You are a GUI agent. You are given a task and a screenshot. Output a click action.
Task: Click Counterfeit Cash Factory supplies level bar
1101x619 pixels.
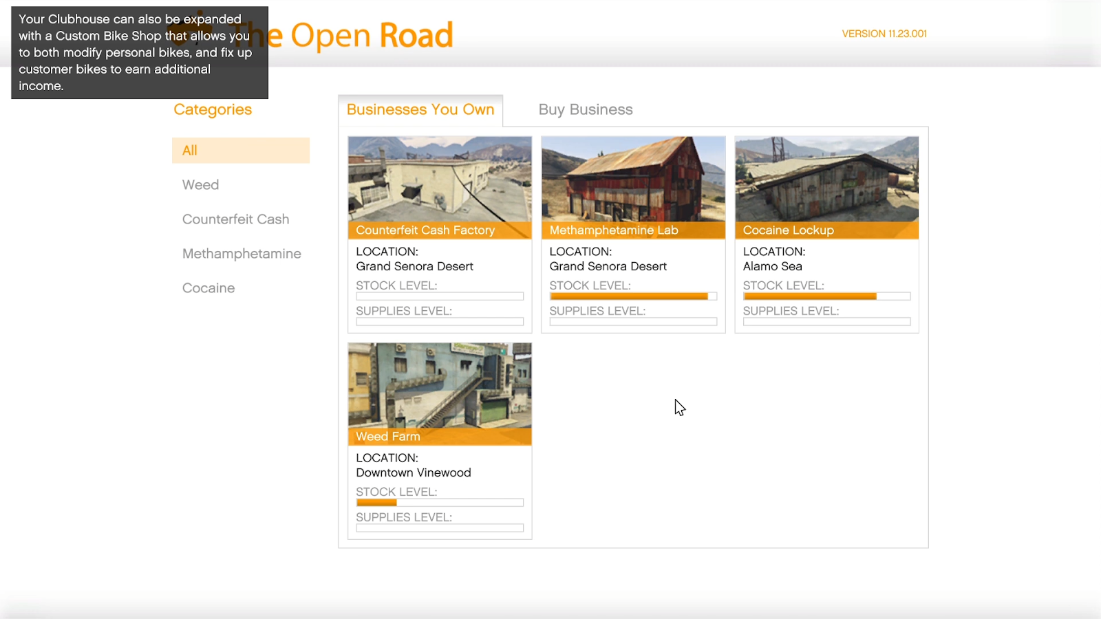[440, 322]
